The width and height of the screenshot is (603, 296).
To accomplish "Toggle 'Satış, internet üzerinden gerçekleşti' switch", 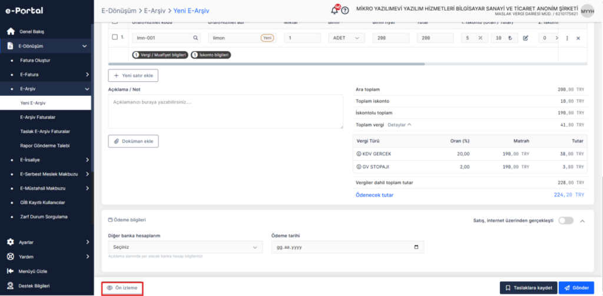I will tap(566, 221).
